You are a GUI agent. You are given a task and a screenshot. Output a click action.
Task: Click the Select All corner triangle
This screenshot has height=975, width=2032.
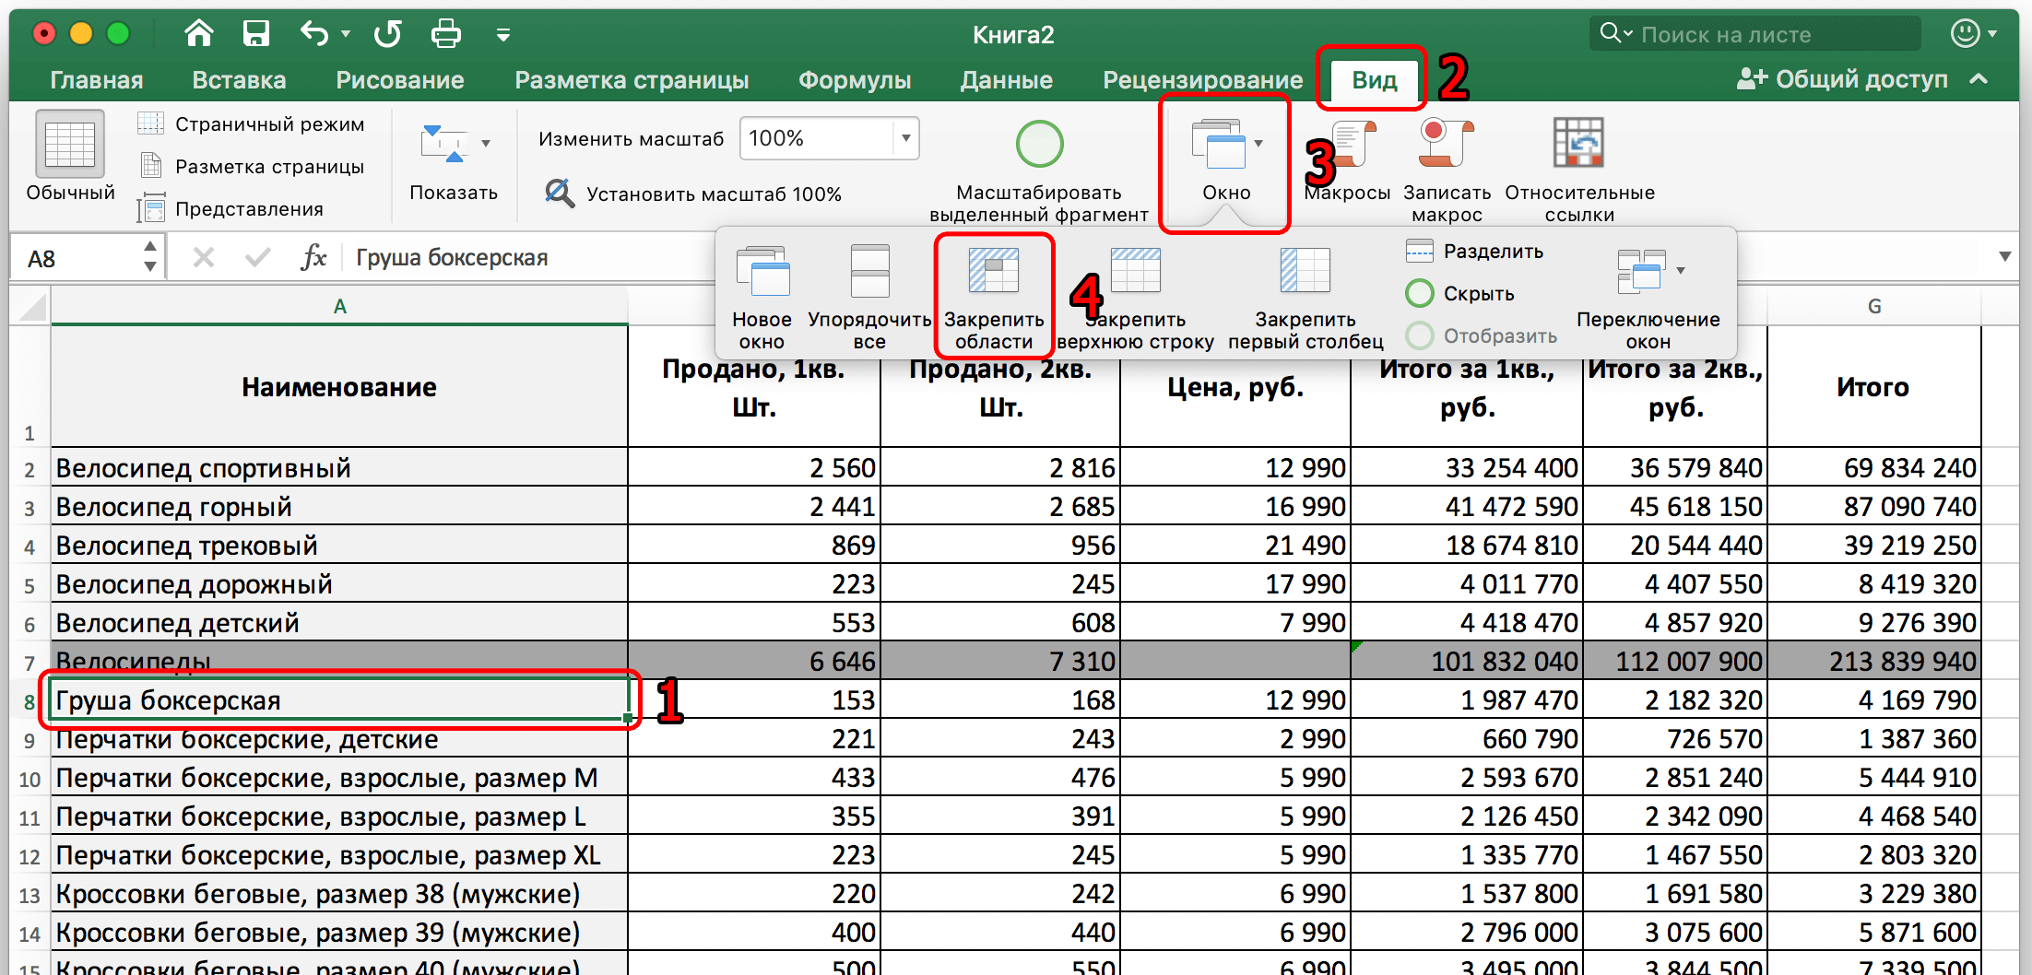click(30, 306)
